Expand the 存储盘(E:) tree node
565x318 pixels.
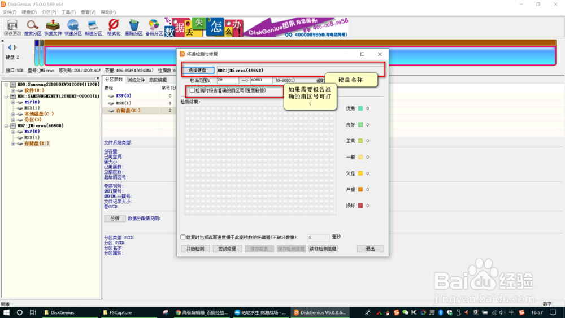pos(14,143)
